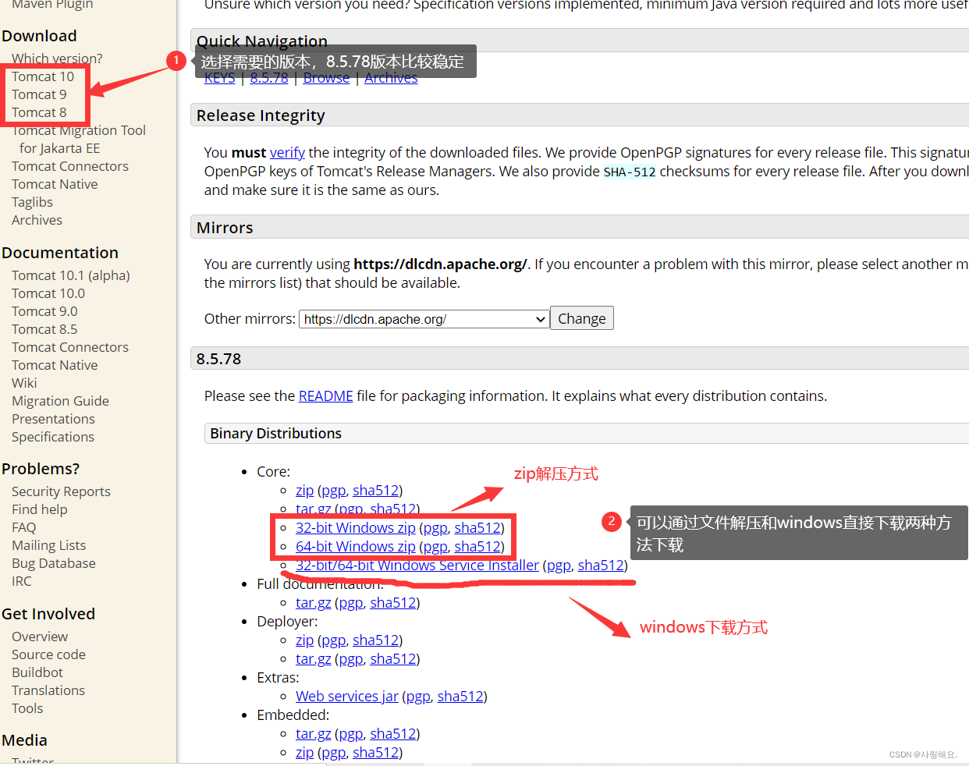Open the Bug Database
This screenshot has width=969, height=766.
click(x=54, y=563)
